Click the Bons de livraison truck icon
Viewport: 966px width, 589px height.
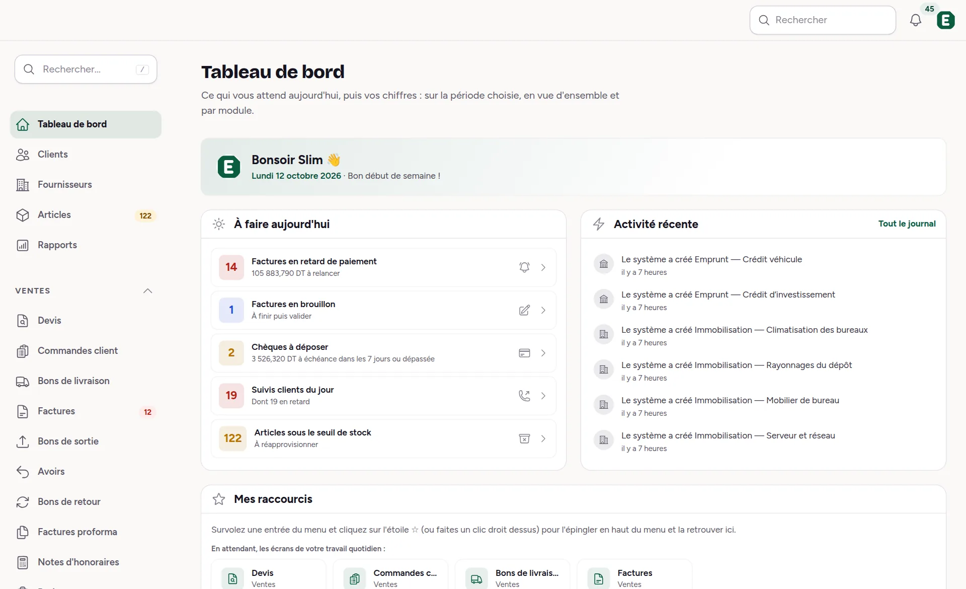[x=23, y=381]
